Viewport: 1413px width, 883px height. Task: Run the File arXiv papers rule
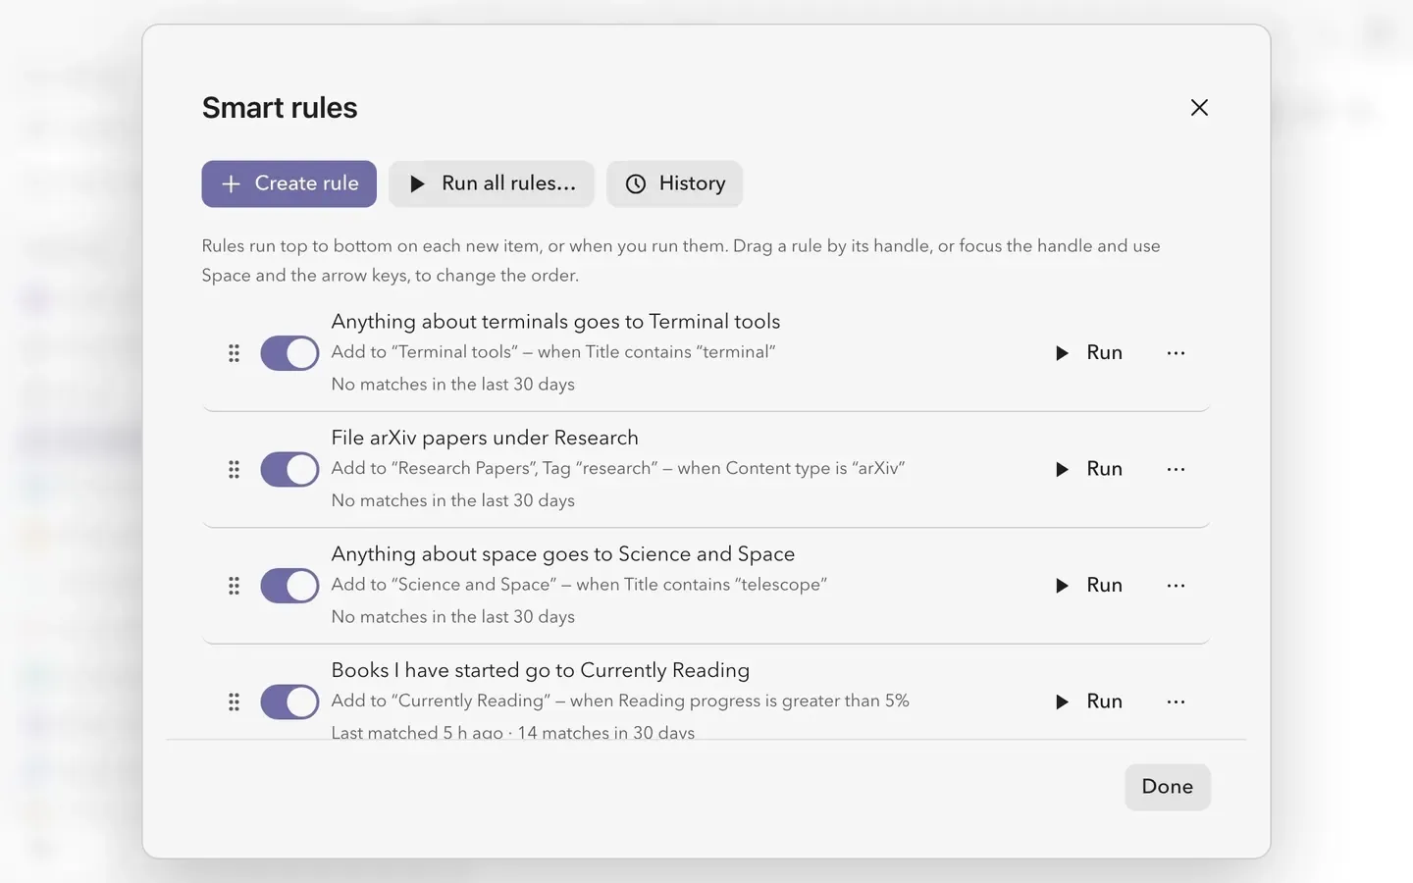tap(1088, 470)
